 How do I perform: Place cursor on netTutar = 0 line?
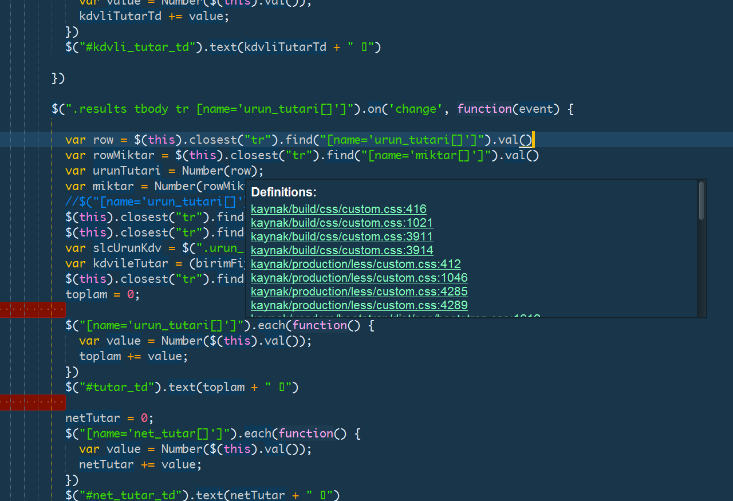[109, 418]
